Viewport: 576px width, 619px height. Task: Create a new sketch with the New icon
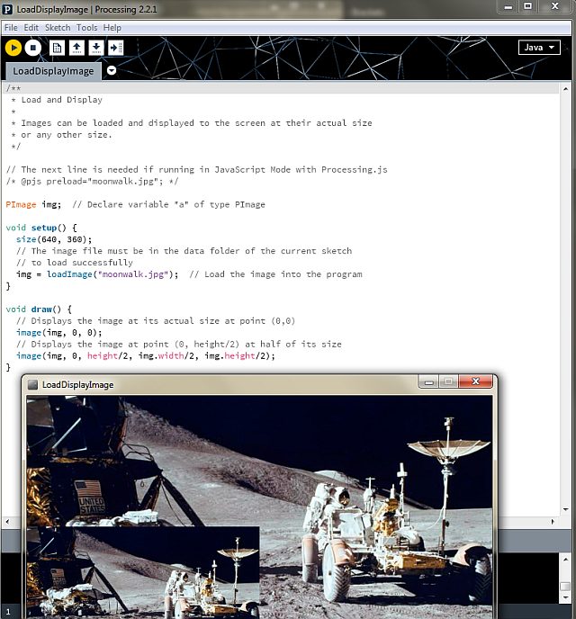[x=58, y=48]
